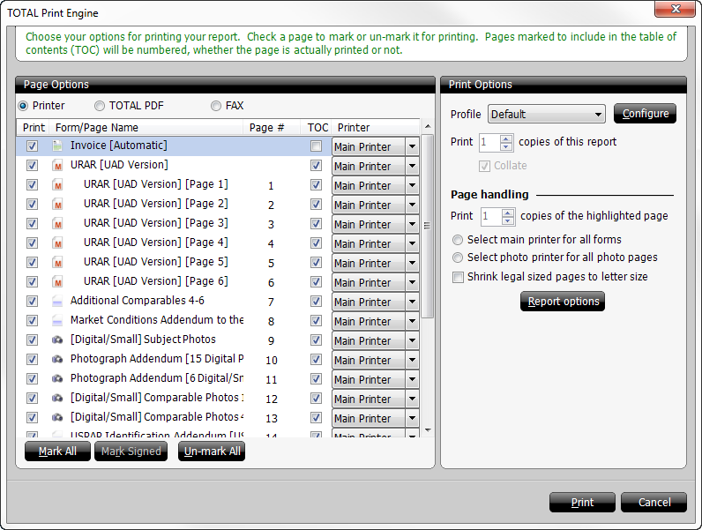Click the Market Conditions Addendum page icon
702x530 pixels.
click(x=57, y=320)
